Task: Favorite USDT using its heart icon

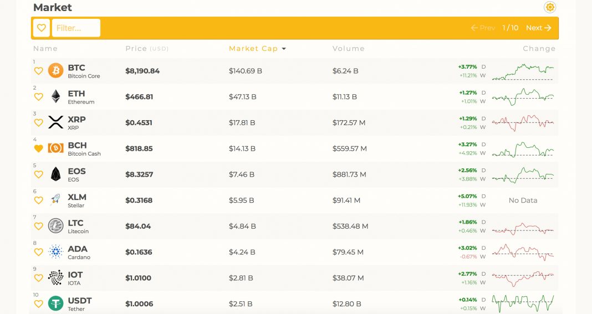Action: coord(38,304)
